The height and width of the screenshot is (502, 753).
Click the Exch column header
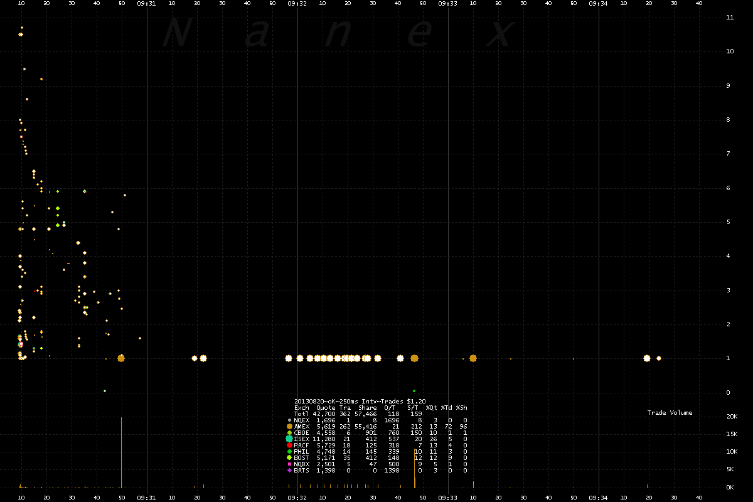(x=302, y=407)
